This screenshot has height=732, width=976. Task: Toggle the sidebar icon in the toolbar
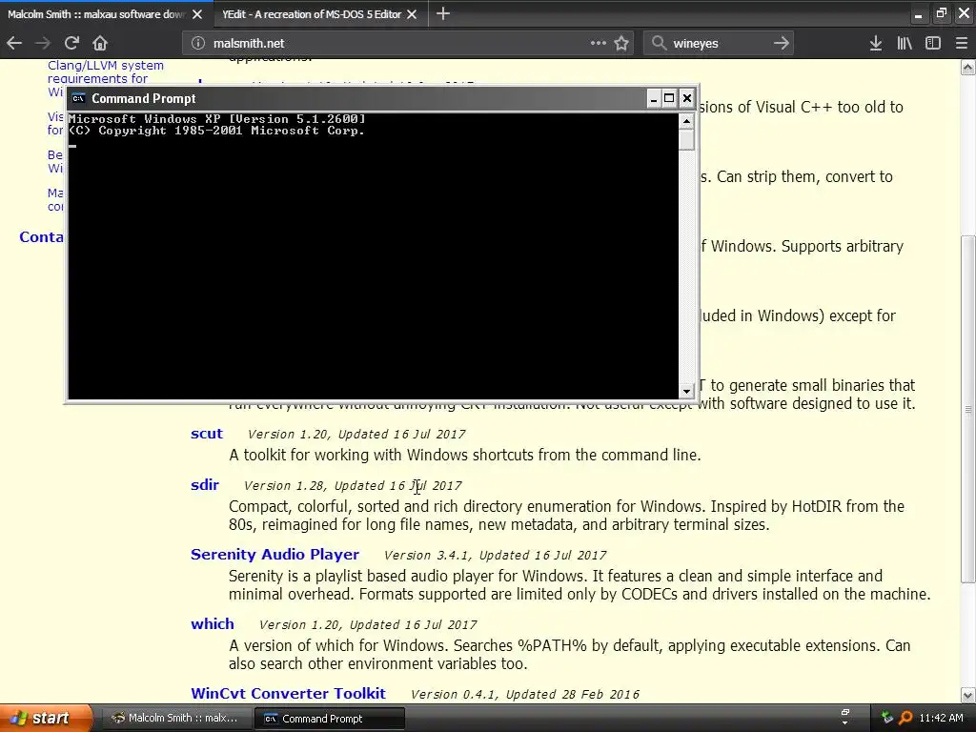[933, 43]
